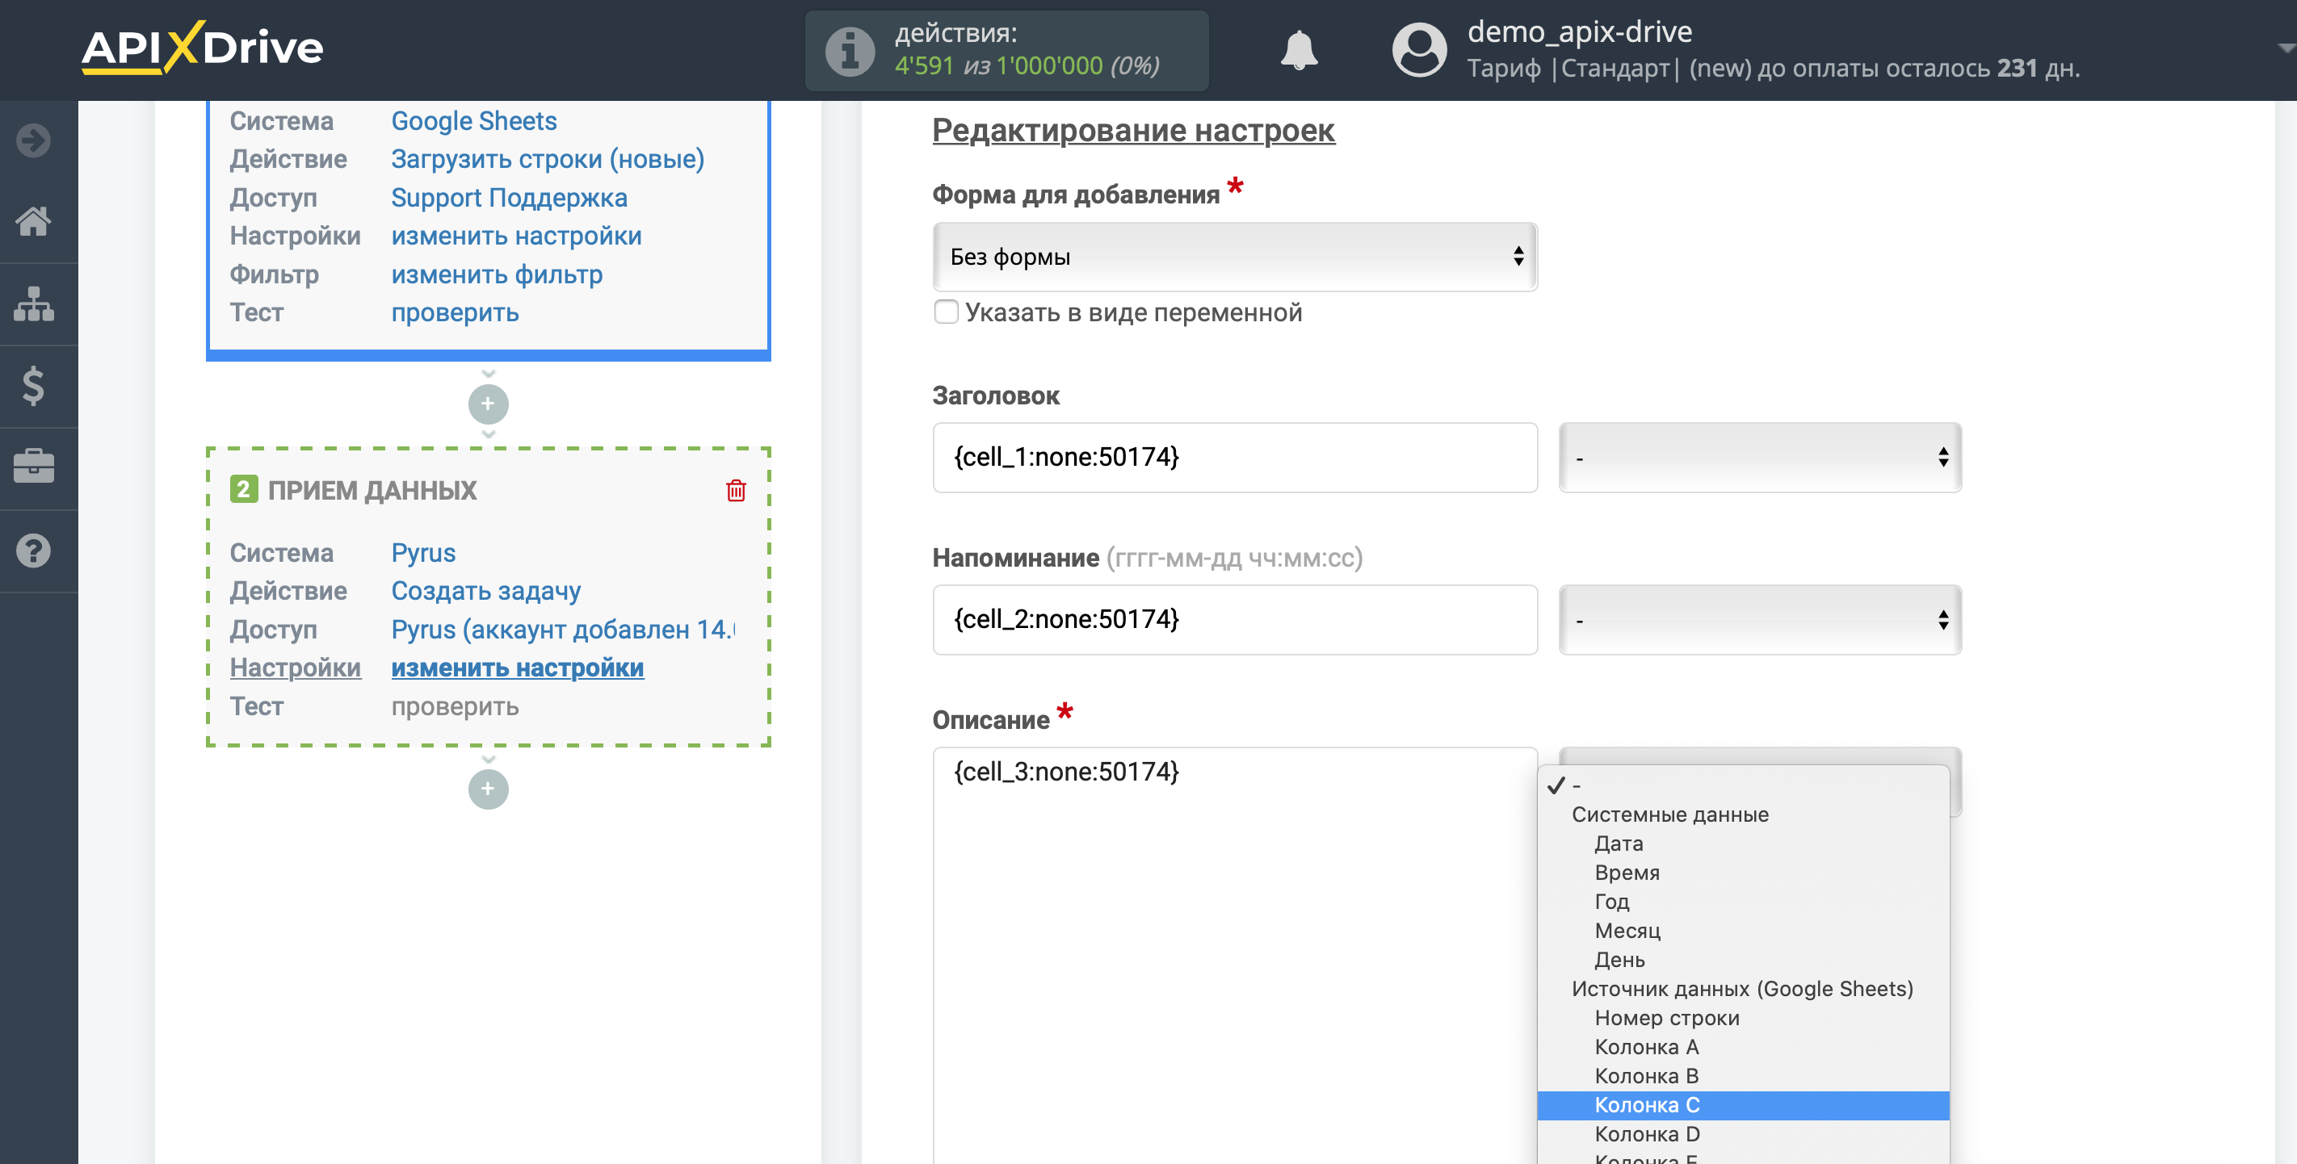Enable "Указать в виде переменной" checkbox
Image resolution: width=2297 pixels, height=1164 pixels.
(946, 312)
